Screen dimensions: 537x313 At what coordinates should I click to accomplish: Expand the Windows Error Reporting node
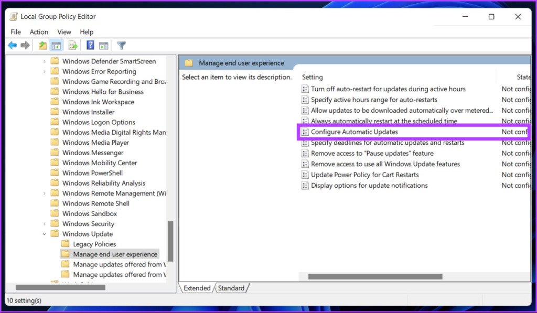[x=45, y=72]
